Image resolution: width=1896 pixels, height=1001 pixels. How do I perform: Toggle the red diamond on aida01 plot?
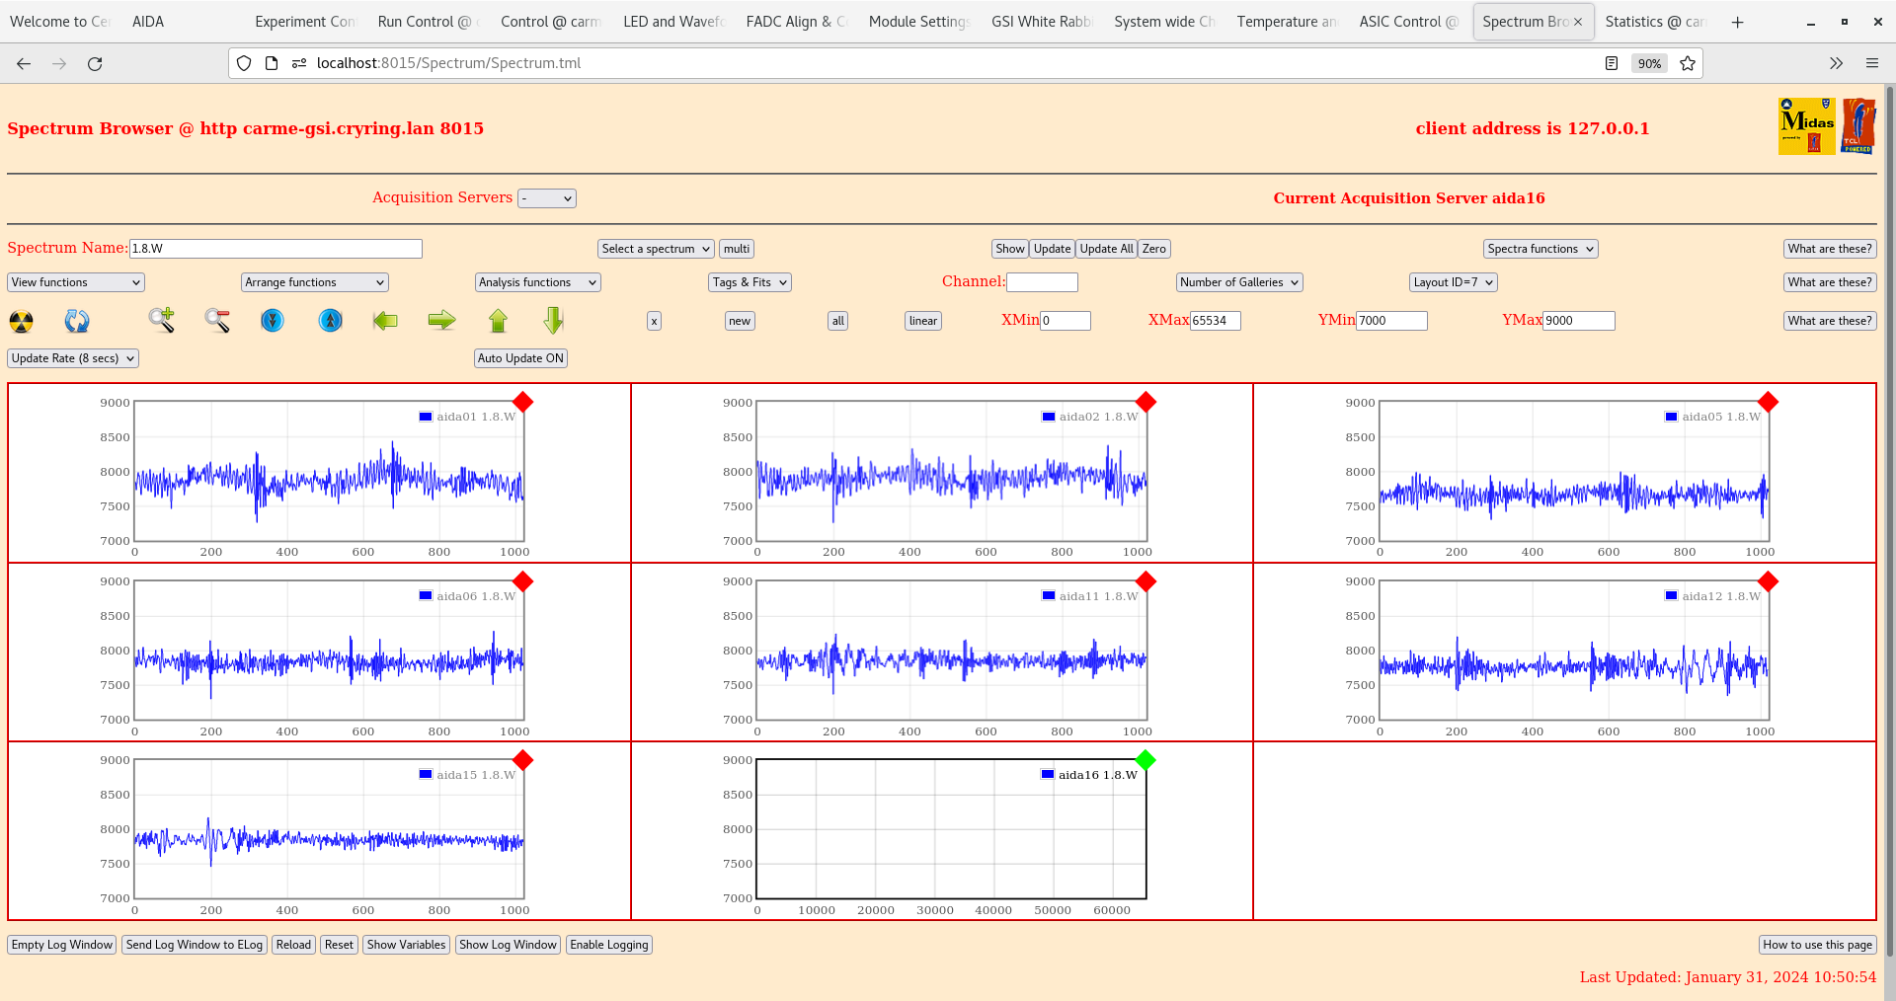[x=523, y=402]
